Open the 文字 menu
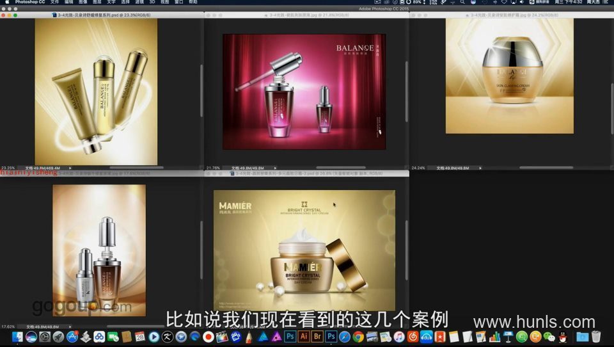The width and height of the screenshot is (614, 347). (x=111, y=2)
